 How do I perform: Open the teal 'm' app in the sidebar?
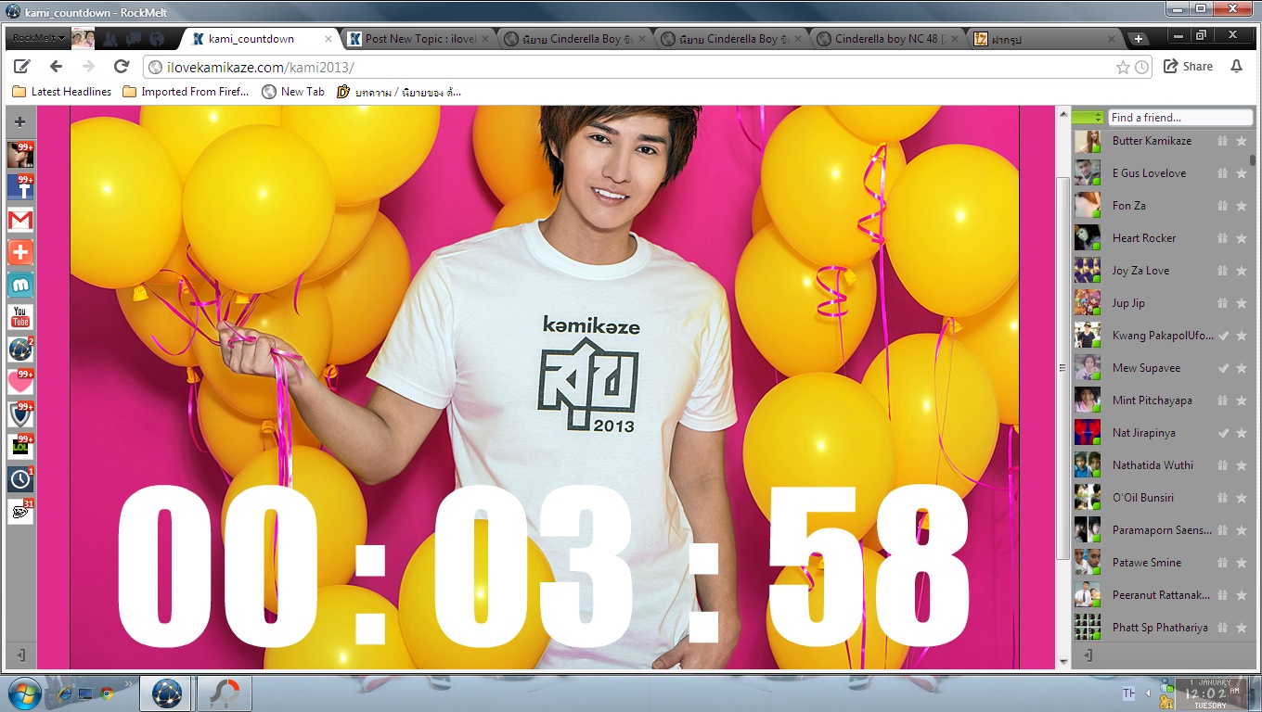point(20,285)
